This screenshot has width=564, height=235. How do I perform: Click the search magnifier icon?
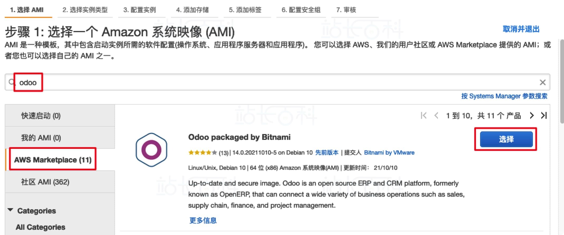coord(11,82)
